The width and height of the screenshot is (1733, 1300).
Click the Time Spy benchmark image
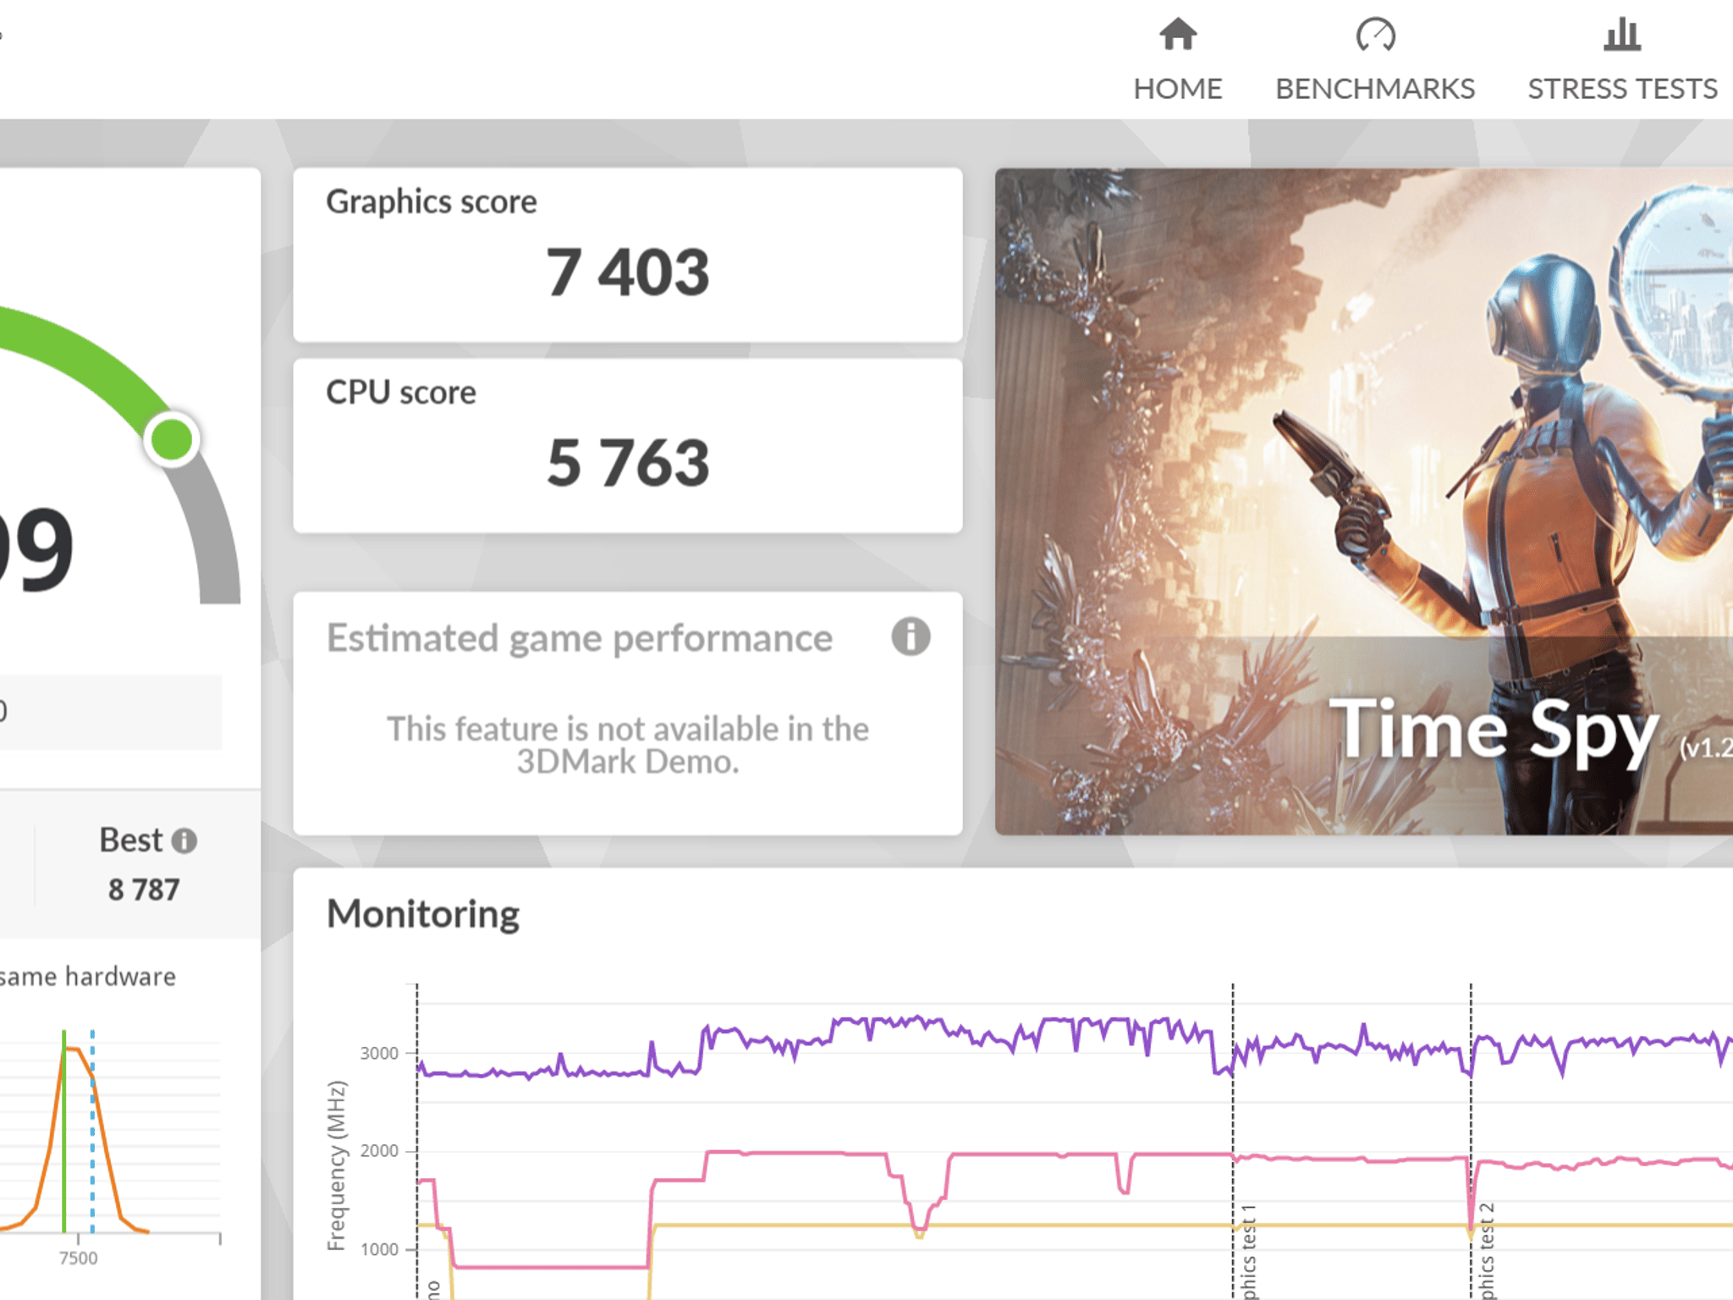(x=1364, y=501)
